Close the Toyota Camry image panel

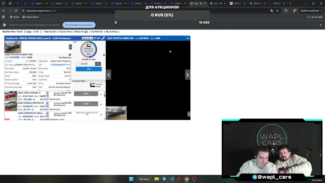tap(188, 38)
